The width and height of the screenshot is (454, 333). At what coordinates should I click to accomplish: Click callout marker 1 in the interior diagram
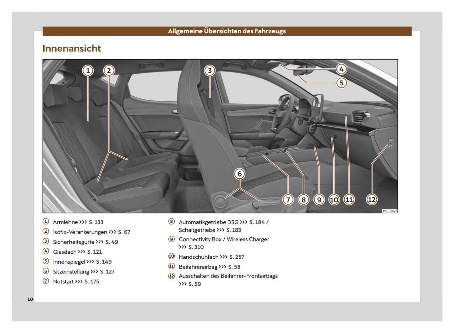pyautogui.click(x=88, y=71)
